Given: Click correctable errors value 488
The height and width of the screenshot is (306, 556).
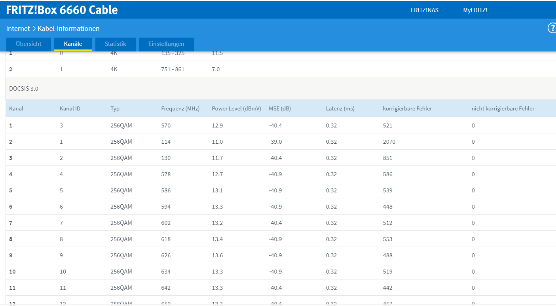Looking at the screenshot, I should (387, 255).
